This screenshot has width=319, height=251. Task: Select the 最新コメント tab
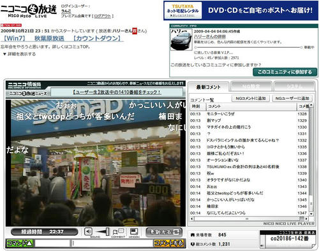tap(208, 87)
